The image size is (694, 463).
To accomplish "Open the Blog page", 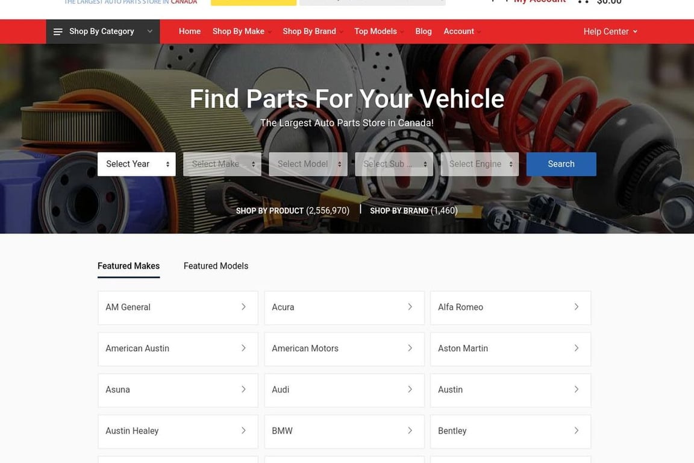I will point(423,31).
